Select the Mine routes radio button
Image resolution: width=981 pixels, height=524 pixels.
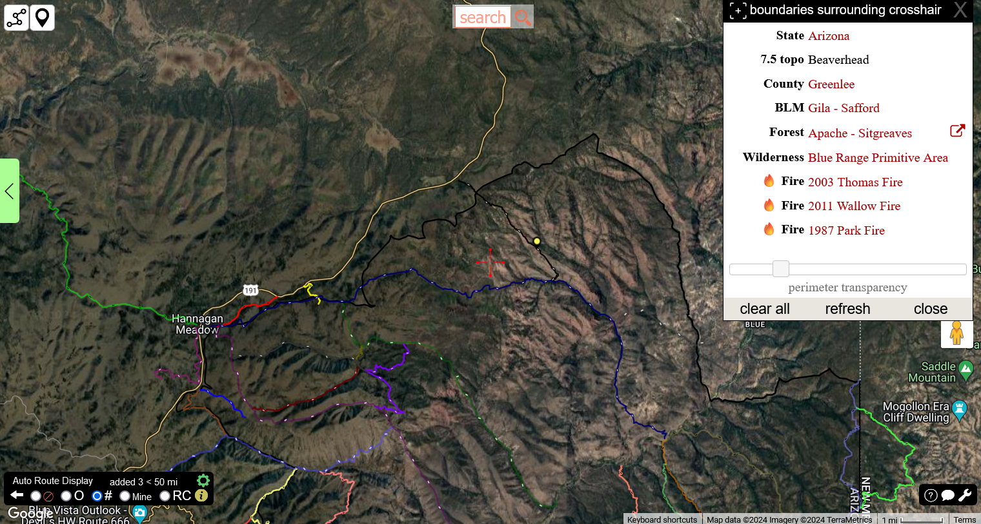[125, 496]
